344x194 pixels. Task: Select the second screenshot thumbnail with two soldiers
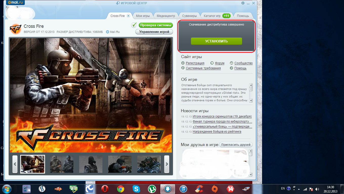coord(62,164)
